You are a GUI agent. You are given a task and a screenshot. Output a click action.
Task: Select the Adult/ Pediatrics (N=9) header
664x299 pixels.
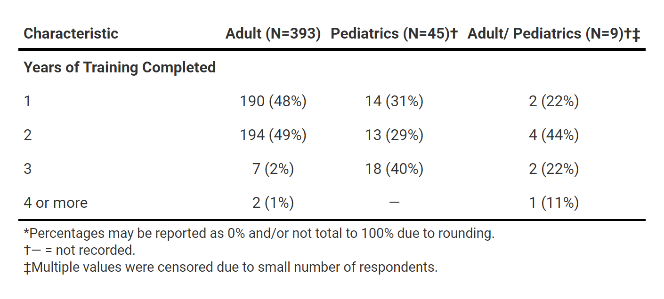click(553, 34)
